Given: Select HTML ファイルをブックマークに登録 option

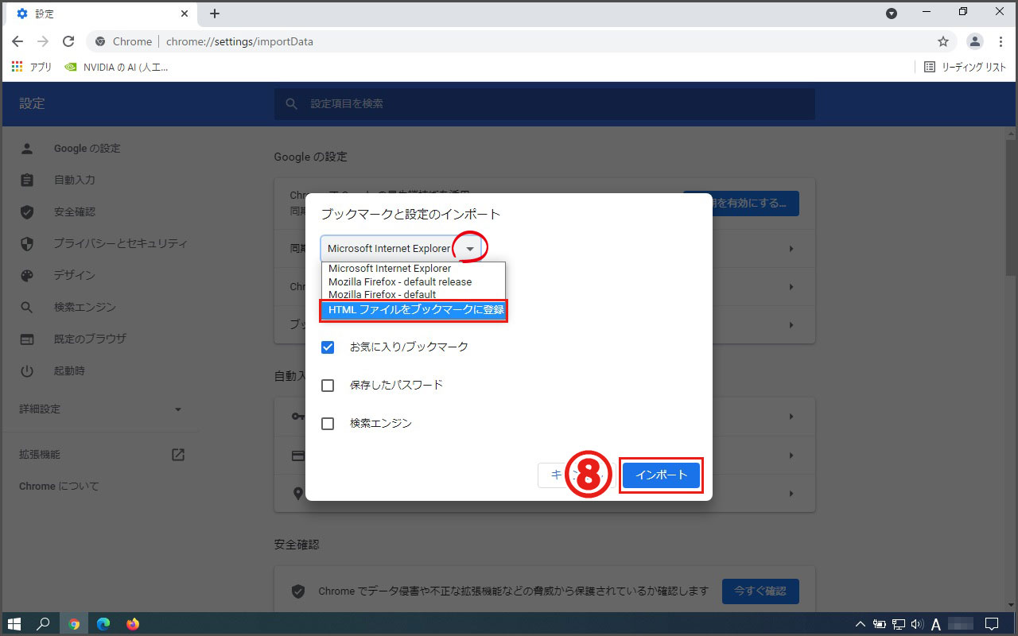Looking at the screenshot, I should (x=413, y=310).
